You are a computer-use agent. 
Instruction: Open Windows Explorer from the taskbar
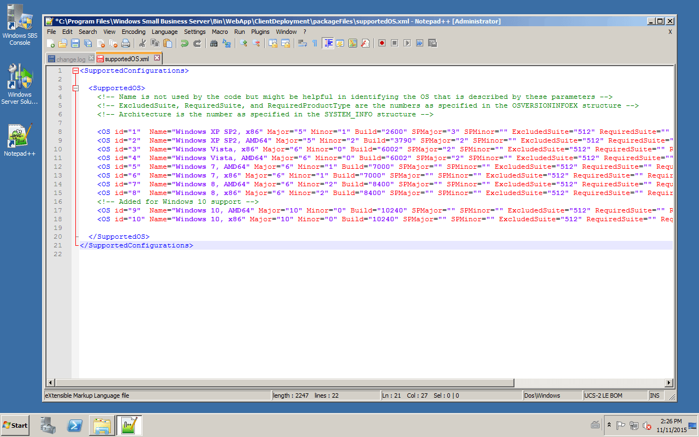pos(102,425)
